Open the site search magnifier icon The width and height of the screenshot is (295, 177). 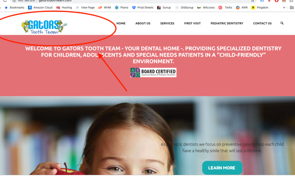coord(282,23)
